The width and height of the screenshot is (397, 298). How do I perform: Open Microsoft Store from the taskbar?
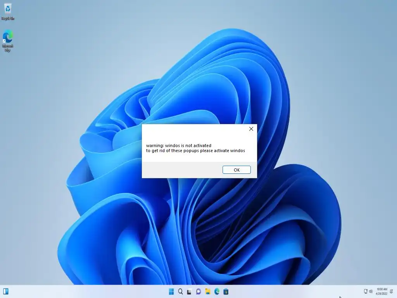(226, 292)
